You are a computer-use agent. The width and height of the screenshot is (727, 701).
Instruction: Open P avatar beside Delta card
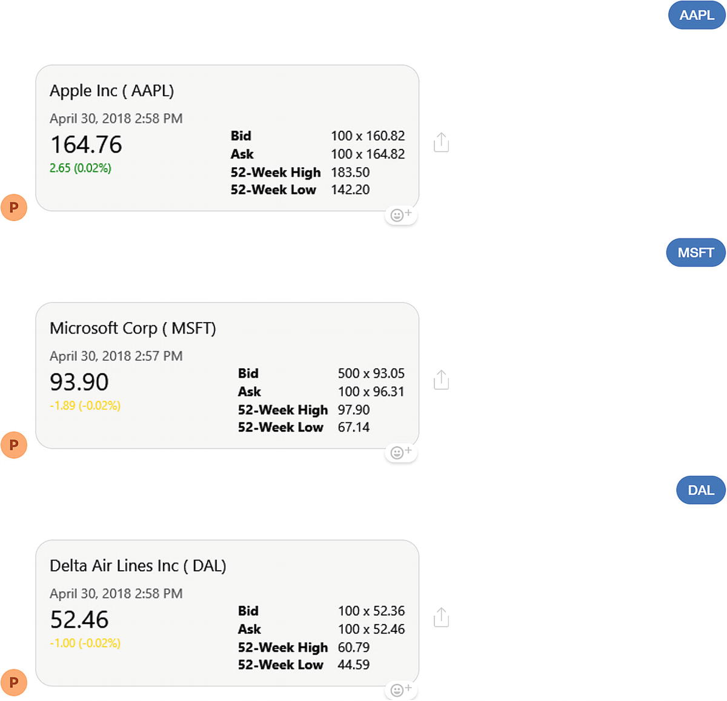(x=14, y=682)
